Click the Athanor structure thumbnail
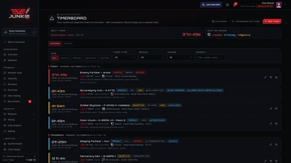This screenshot has width=291, height=163. point(112,124)
